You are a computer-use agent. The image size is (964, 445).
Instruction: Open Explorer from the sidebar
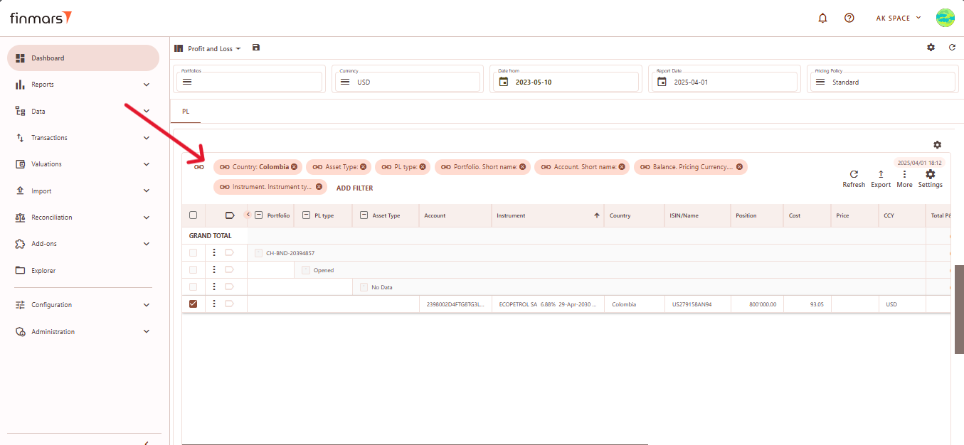click(43, 270)
